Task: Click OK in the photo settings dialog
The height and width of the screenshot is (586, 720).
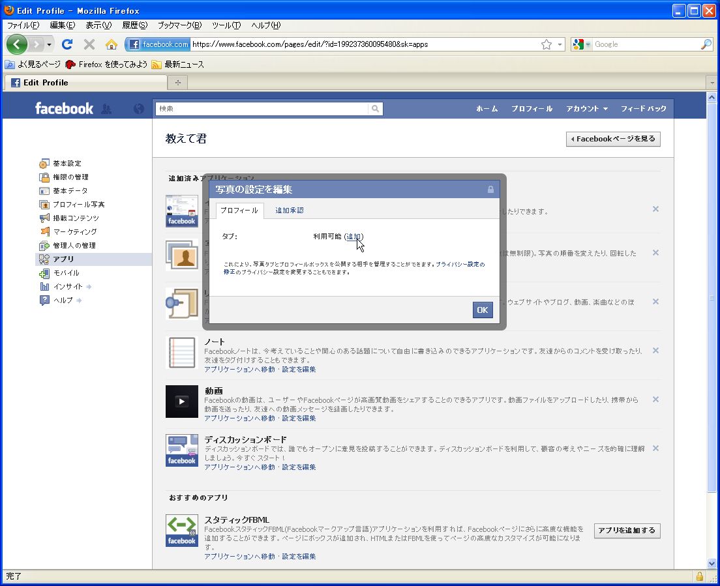Action: 483,310
